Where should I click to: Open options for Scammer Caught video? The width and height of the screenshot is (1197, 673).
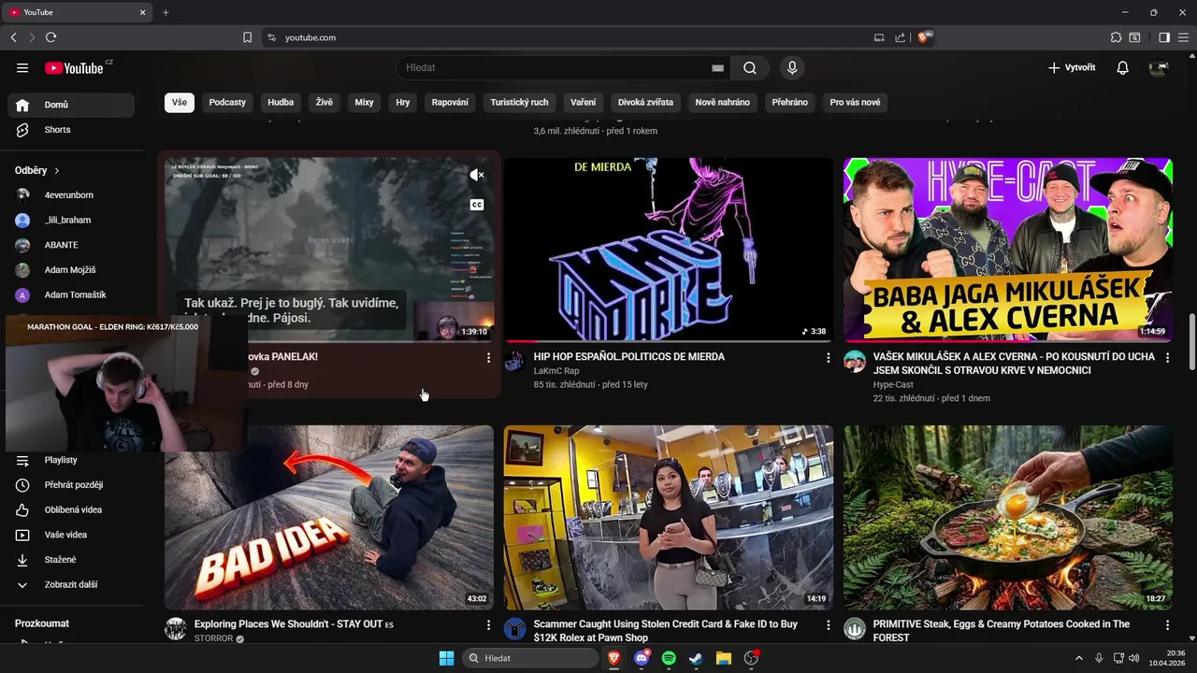click(x=828, y=624)
